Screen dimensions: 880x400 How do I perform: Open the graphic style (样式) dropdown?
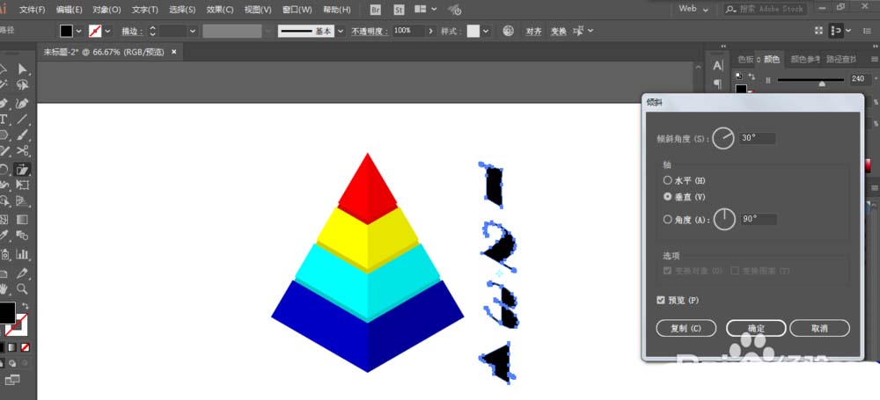[x=486, y=31]
